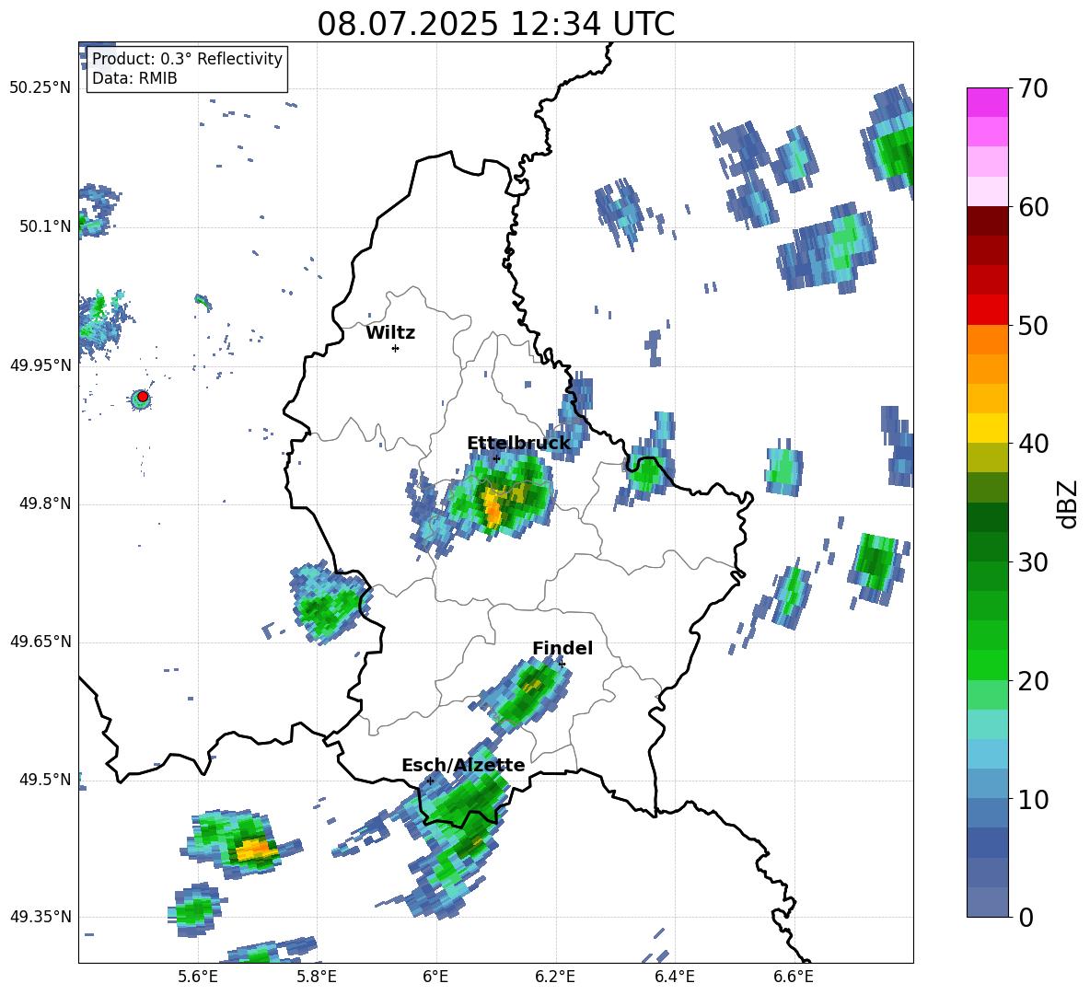Click the 5.8°E longitude label

tap(317, 977)
